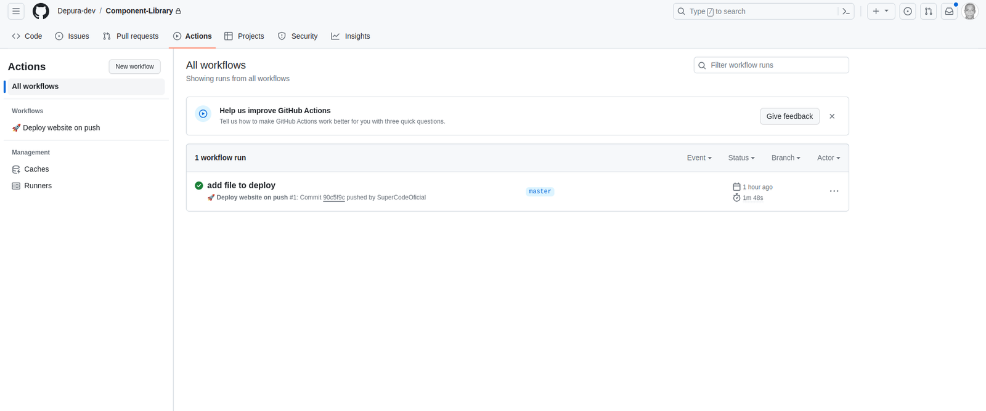The height and width of the screenshot is (411, 986).
Task: Dismiss the GitHub Actions feedback banner
Action: [x=832, y=116]
